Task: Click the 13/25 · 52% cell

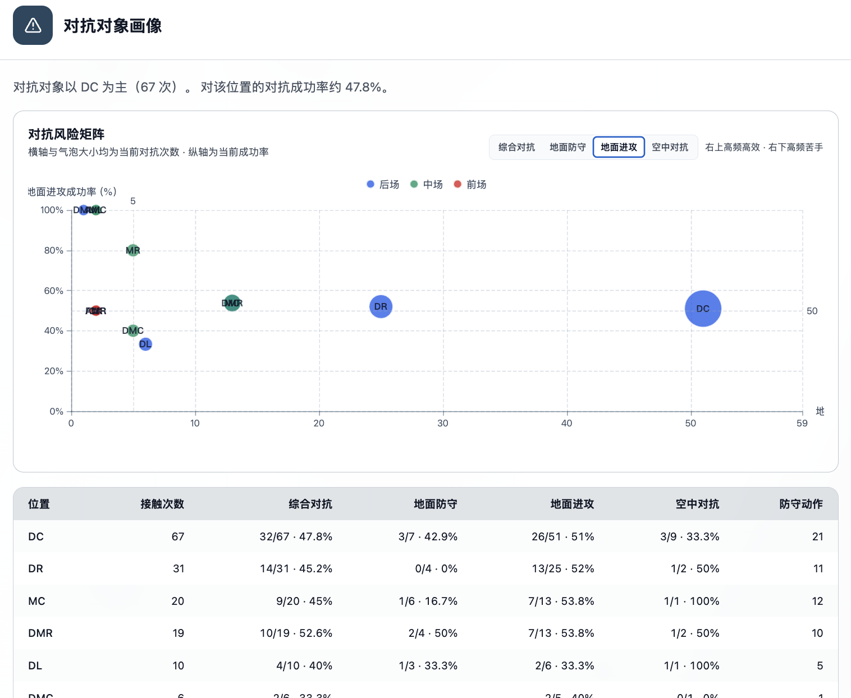Action: [563, 568]
